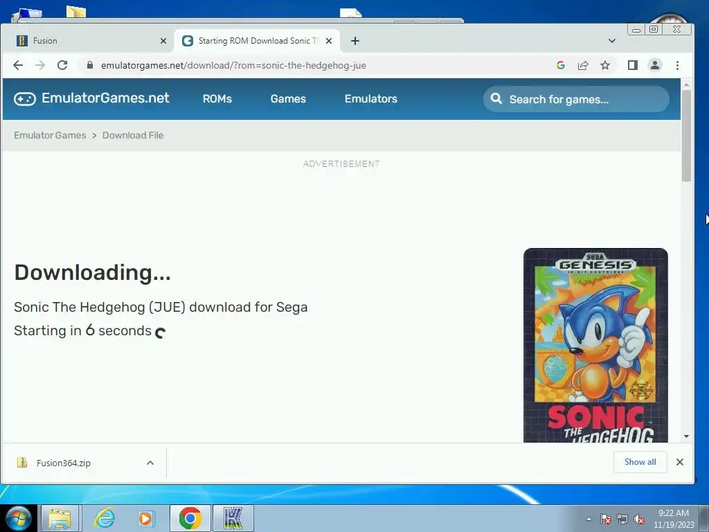The image size is (709, 532).
Task: Open Chrome's three-dot menu
Action: (677, 65)
